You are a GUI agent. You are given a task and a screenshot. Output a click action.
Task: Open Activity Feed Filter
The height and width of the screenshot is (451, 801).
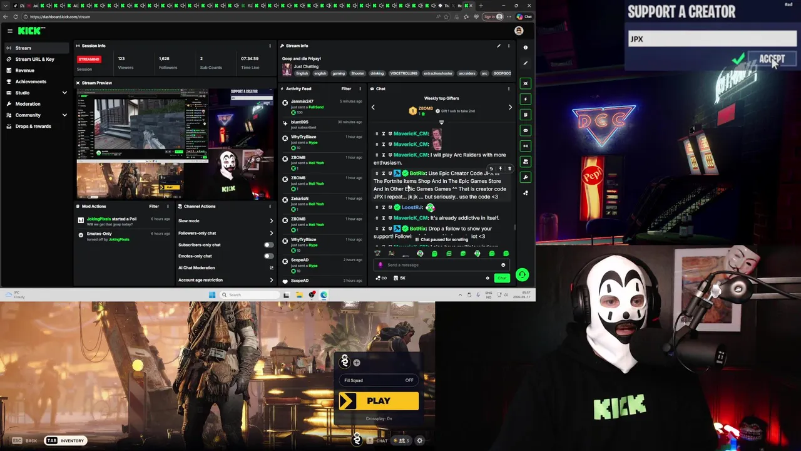(x=346, y=89)
